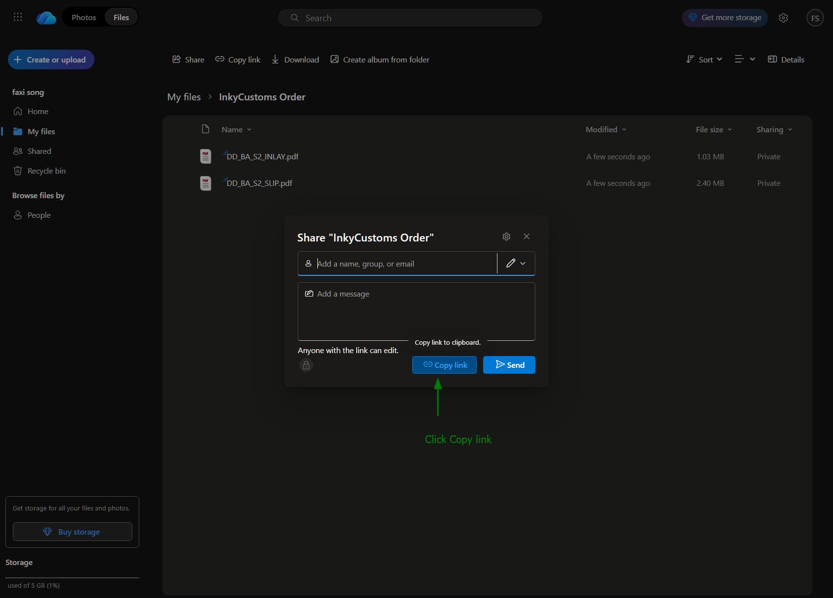Focus the Search box
833x598 pixels.
coord(410,18)
